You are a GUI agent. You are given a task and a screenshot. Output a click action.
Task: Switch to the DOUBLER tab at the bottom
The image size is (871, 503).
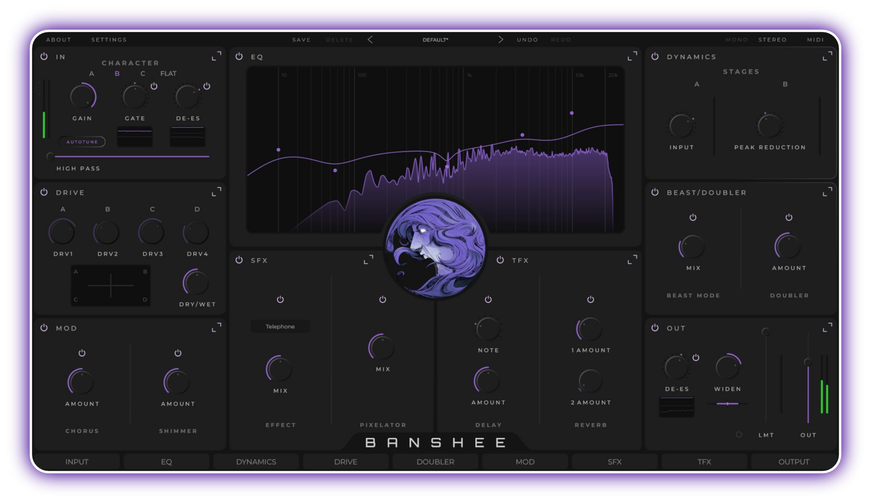coord(435,462)
